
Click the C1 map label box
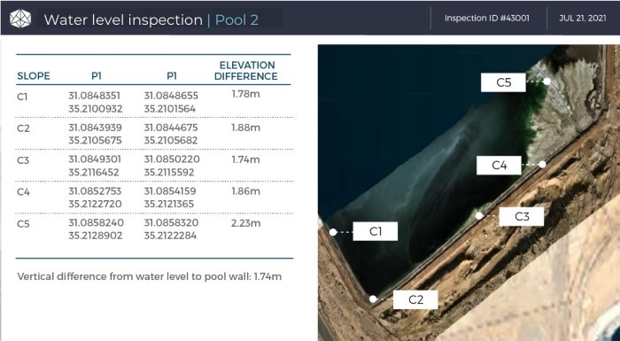(376, 231)
